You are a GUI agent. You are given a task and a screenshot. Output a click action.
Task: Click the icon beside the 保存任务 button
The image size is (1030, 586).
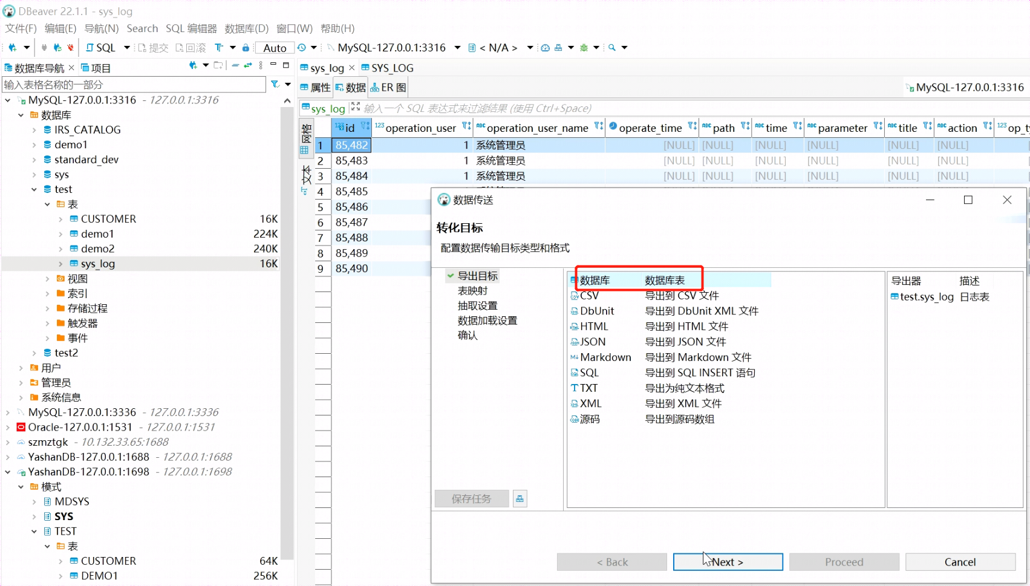(x=520, y=499)
